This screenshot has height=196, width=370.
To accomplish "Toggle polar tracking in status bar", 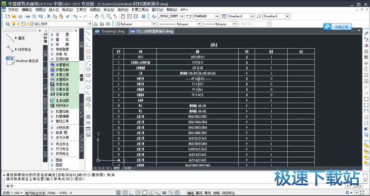I will tap(138, 193).
